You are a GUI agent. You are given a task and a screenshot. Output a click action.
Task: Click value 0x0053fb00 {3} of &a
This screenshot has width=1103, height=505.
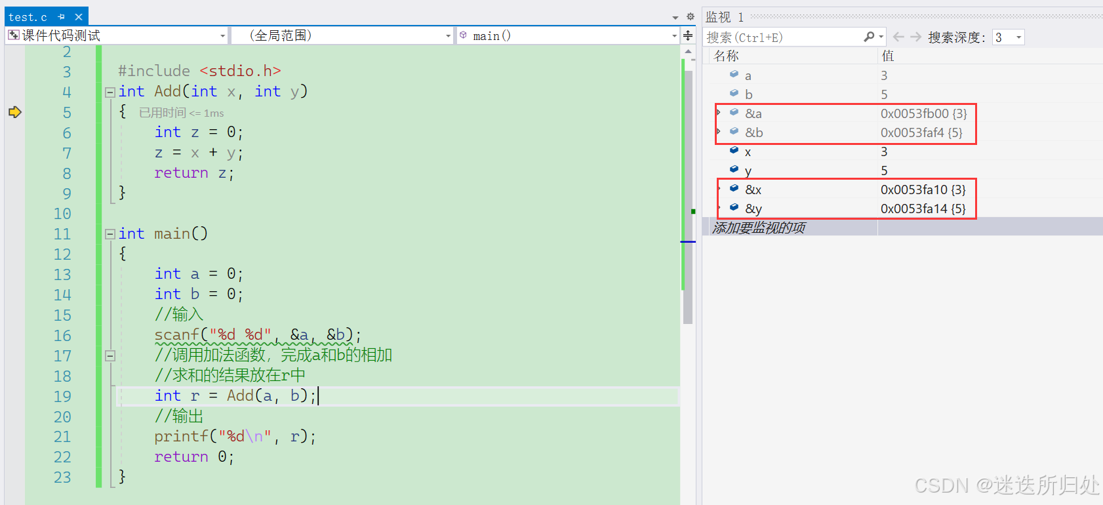pos(923,113)
